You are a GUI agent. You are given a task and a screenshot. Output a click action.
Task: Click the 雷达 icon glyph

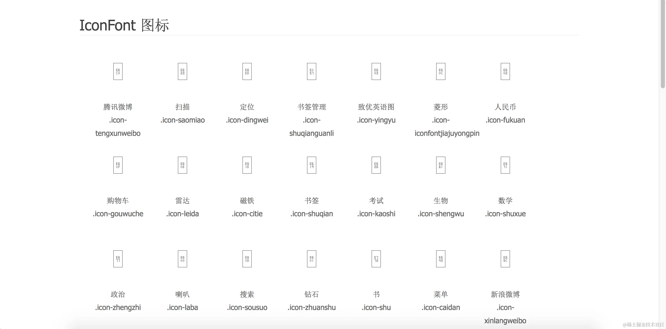[x=182, y=165]
